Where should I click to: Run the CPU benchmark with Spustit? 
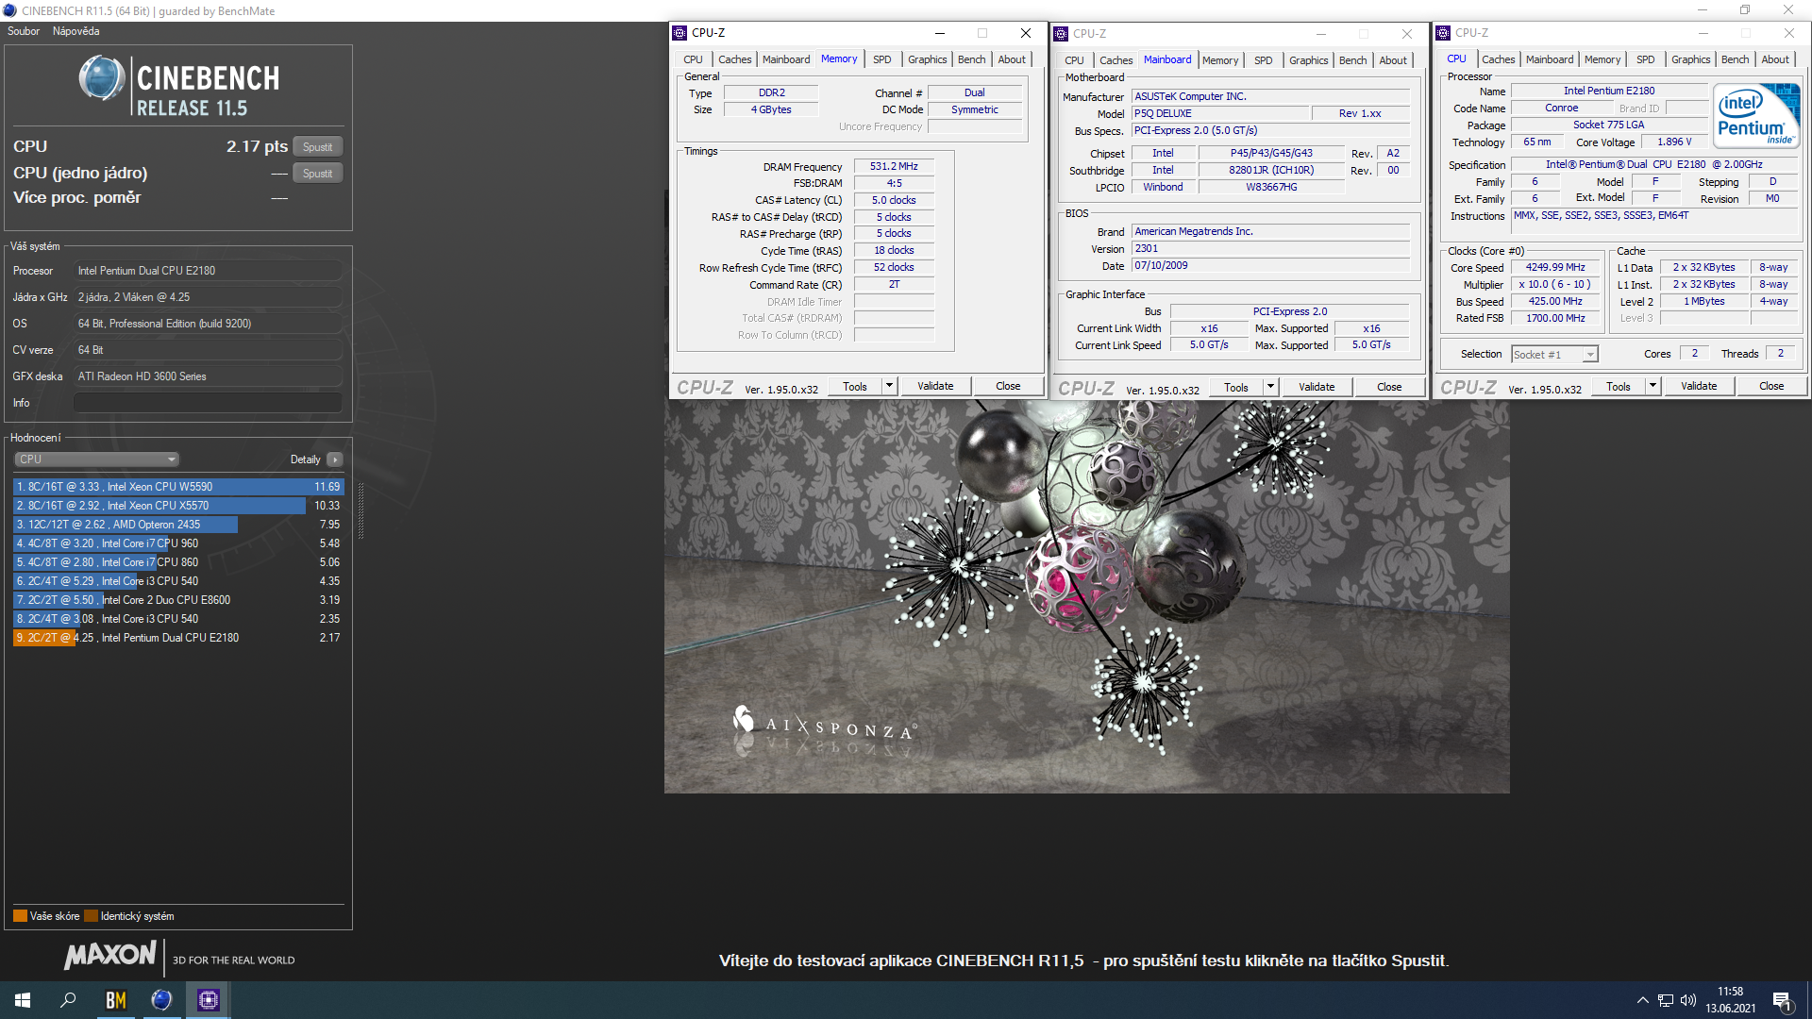click(317, 147)
